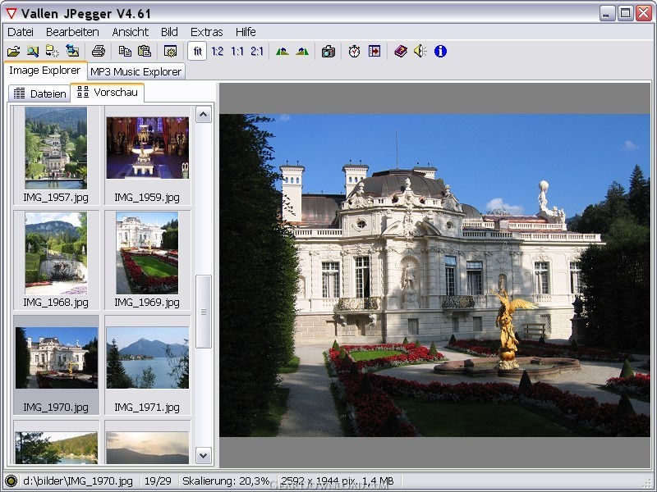Click the thumbnail scrollbar slider handle
This screenshot has width=657, height=492.
(204, 312)
